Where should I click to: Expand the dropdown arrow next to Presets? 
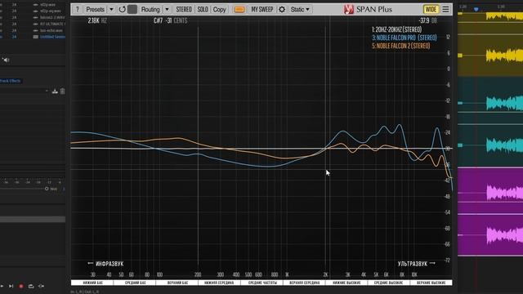[x=111, y=9]
